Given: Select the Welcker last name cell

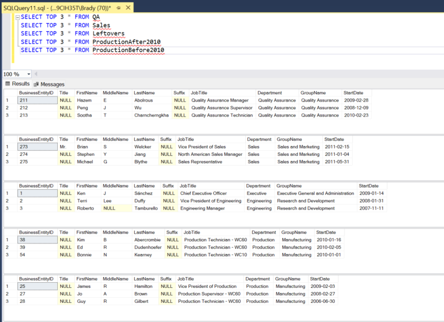Looking at the screenshot, I should 142,147.
